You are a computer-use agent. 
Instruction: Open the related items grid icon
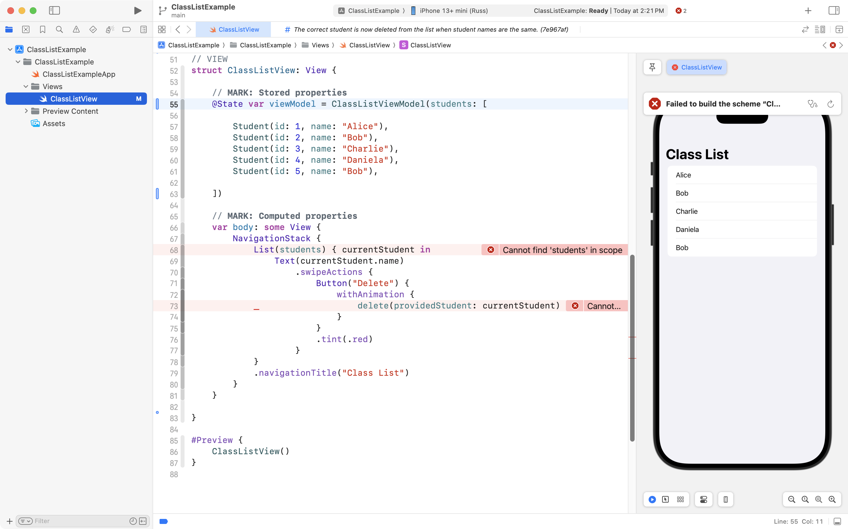click(x=162, y=30)
